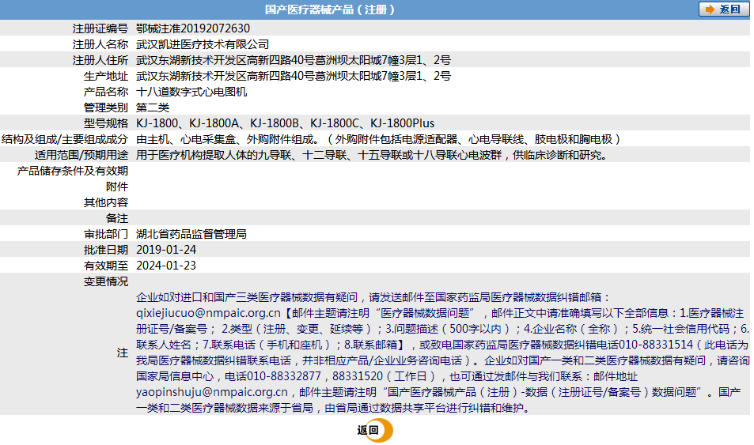Click the address value in the 生产地址 row
This screenshot has height=445, width=754.
coord(294,76)
